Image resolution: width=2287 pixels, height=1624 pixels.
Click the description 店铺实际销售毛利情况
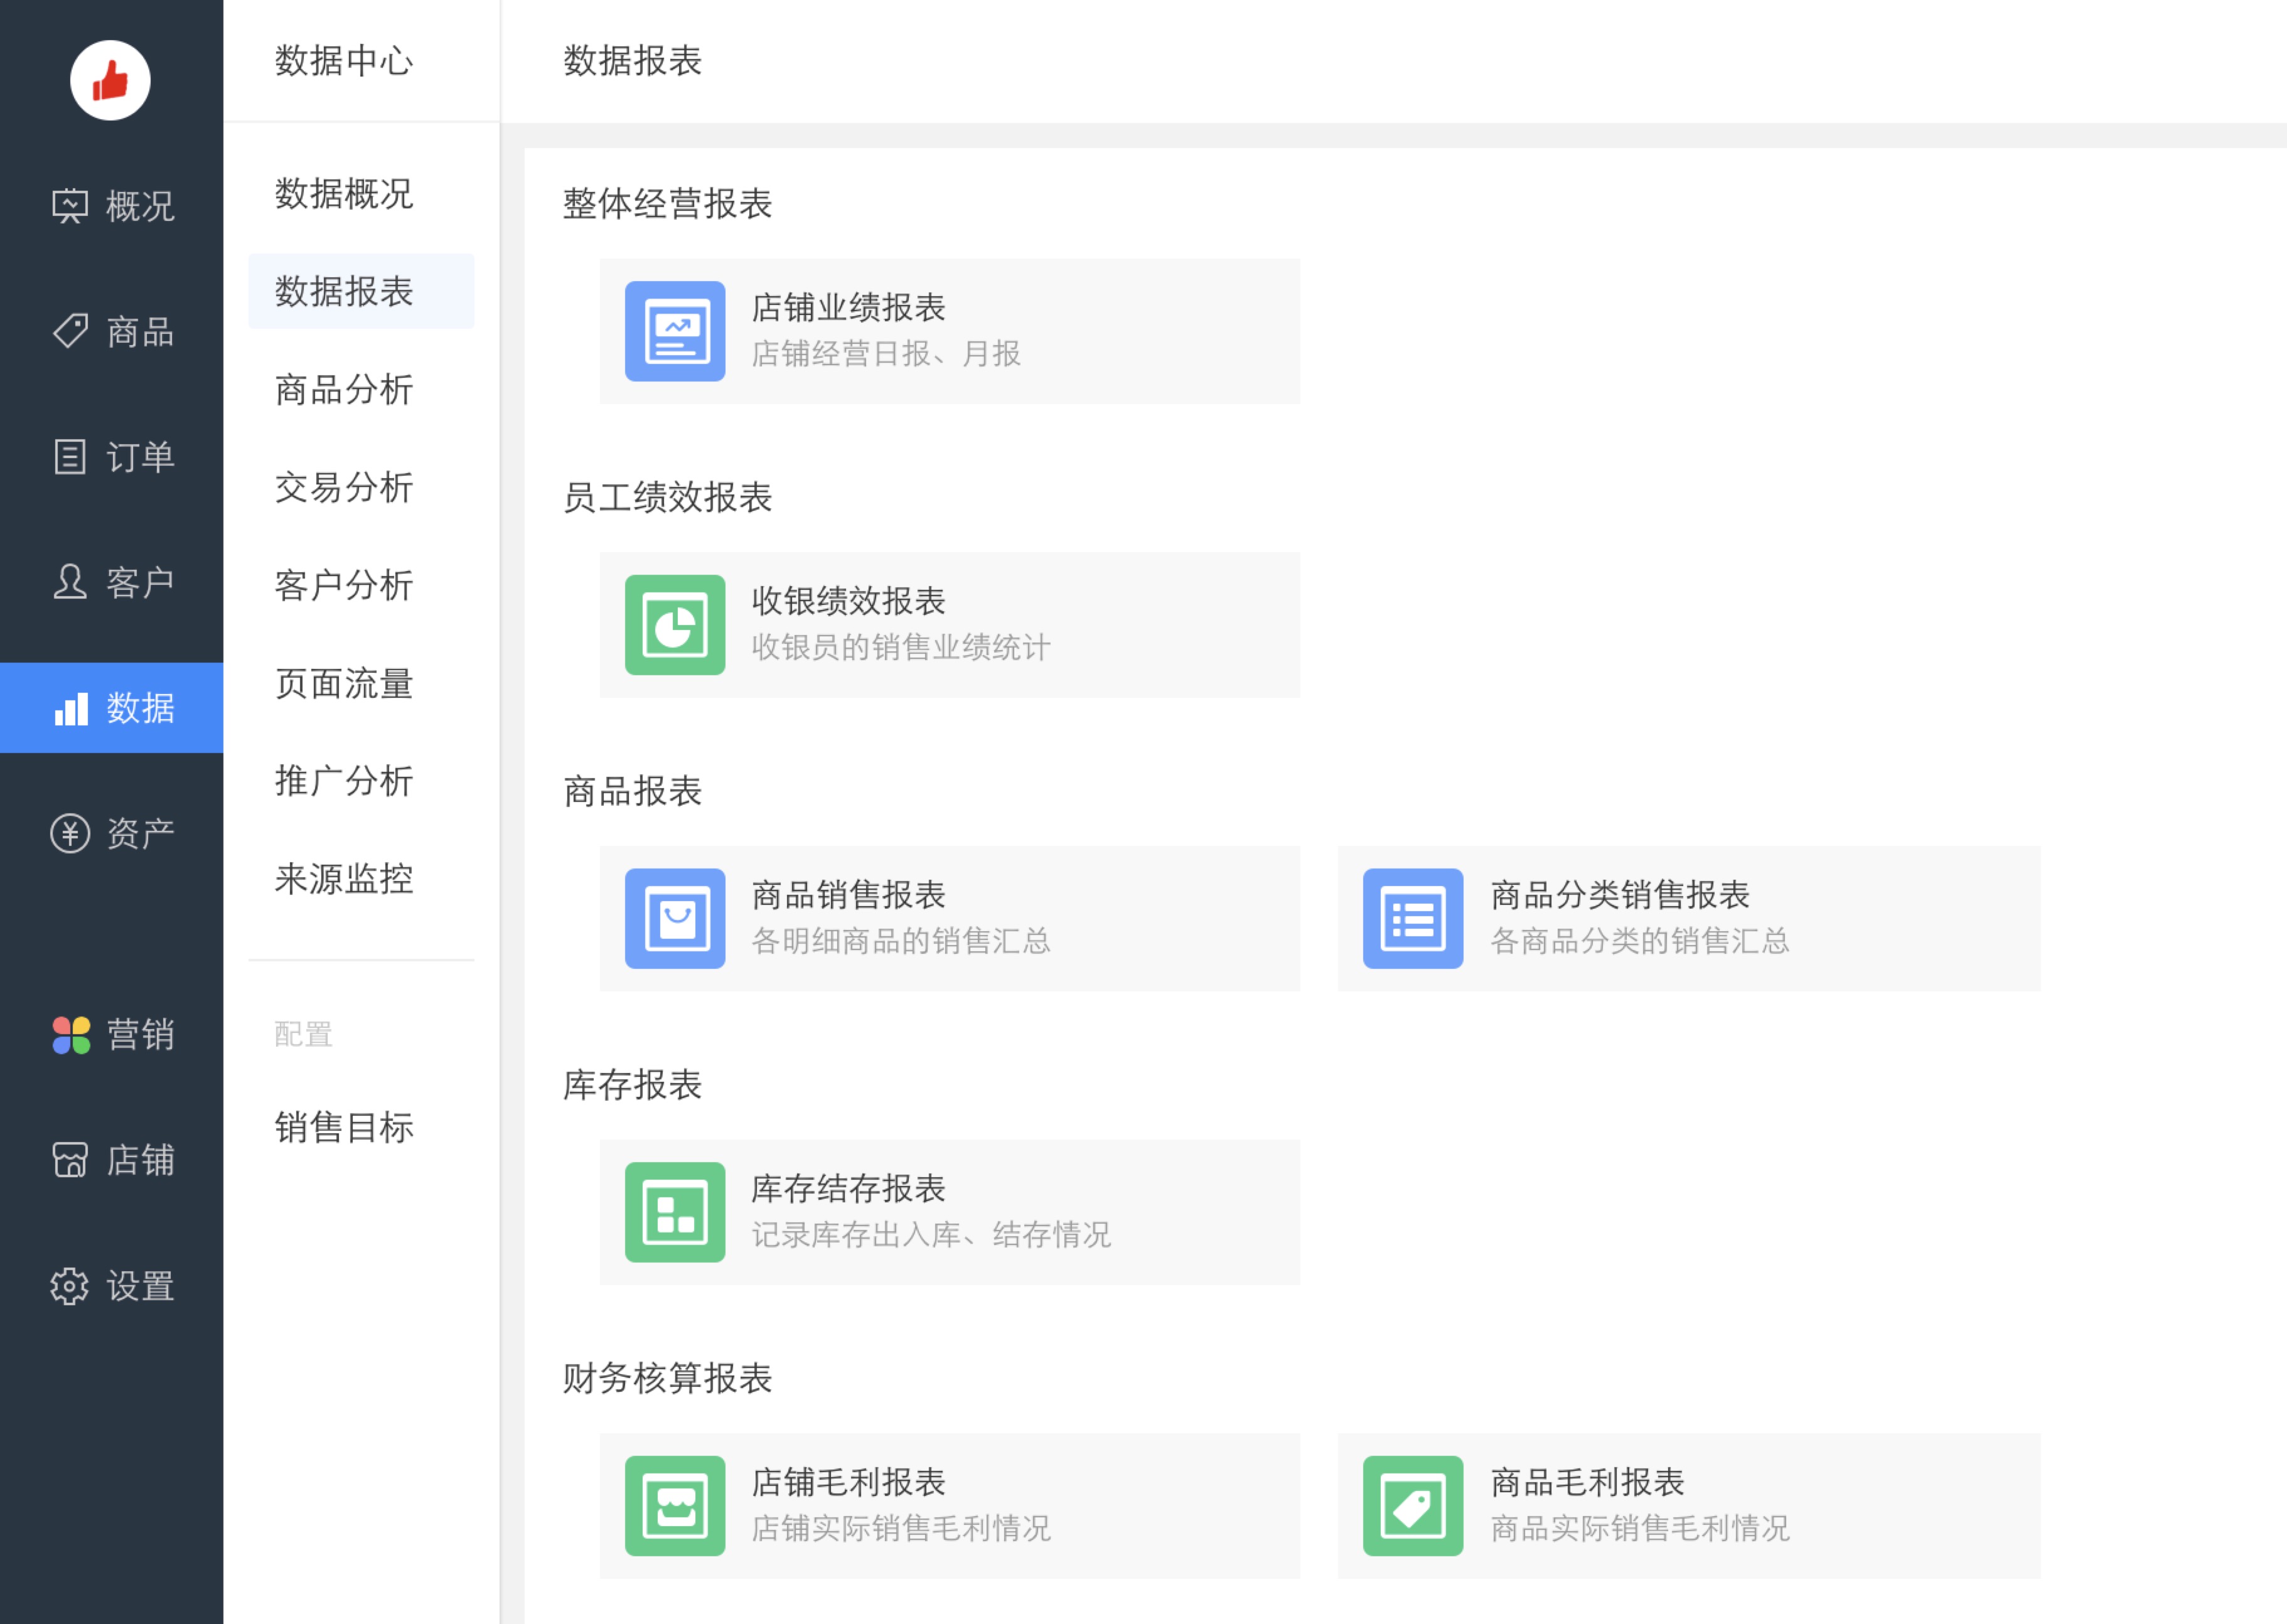[x=901, y=1528]
